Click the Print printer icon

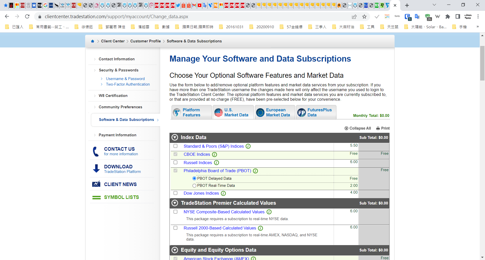pyautogui.click(x=378, y=128)
